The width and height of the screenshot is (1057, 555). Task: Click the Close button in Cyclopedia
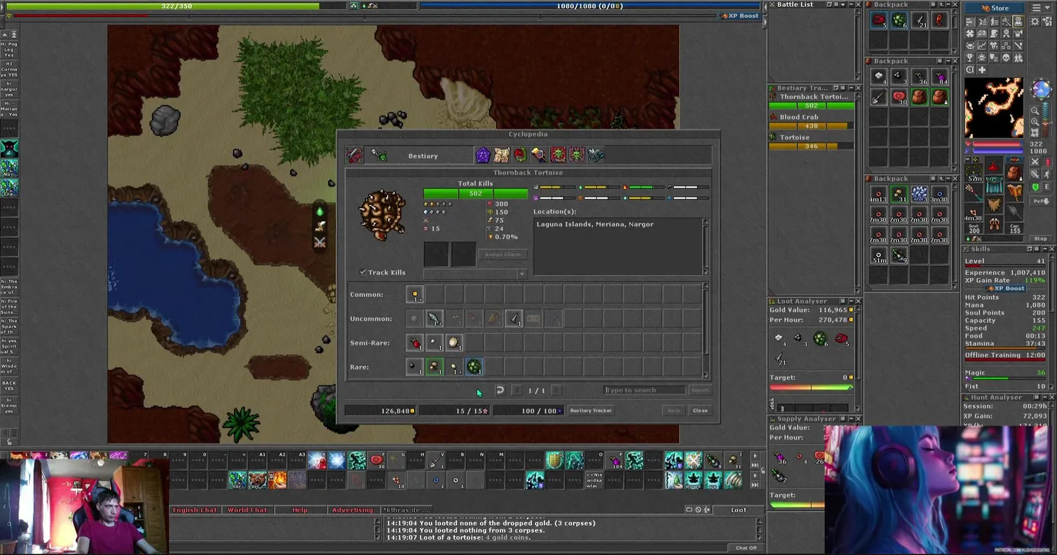coord(700,411)
